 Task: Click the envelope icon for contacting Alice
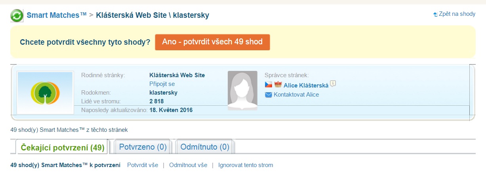tap(268, 95)
